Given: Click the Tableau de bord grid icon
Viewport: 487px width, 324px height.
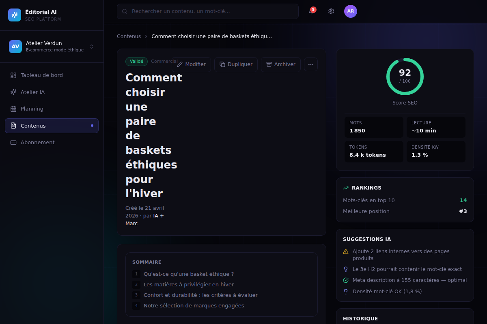Looking at the screenshot, I should tap(13, 75).
